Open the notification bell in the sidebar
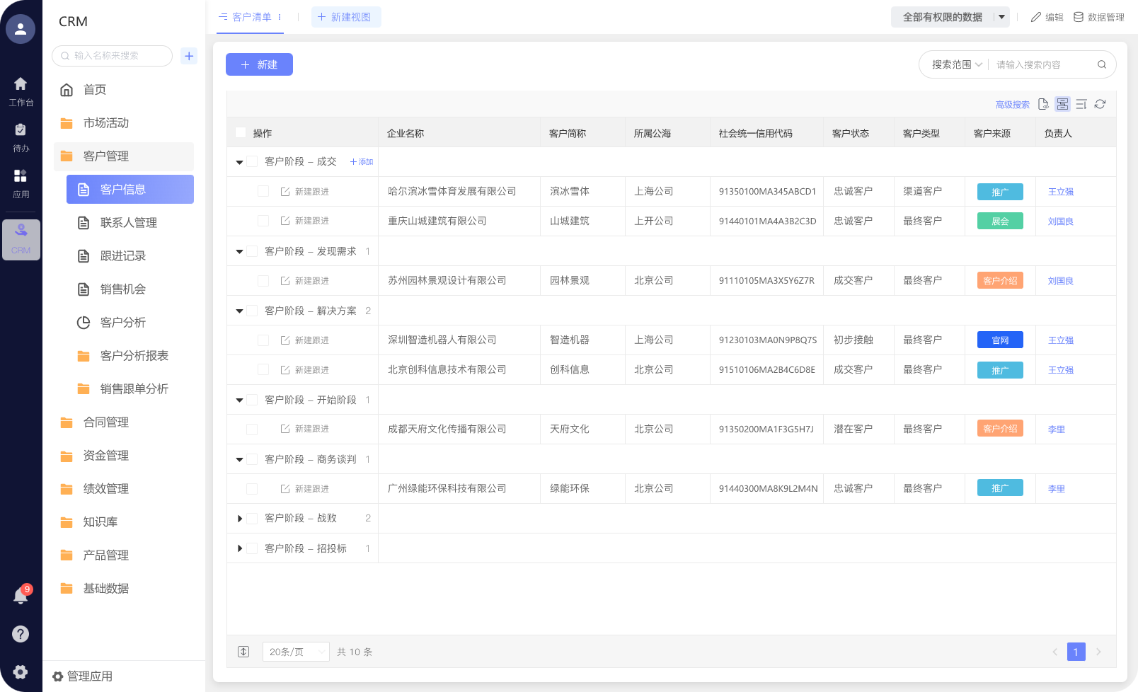Image resolution: width=1138 pixels, height=692 pixels. 21,596
